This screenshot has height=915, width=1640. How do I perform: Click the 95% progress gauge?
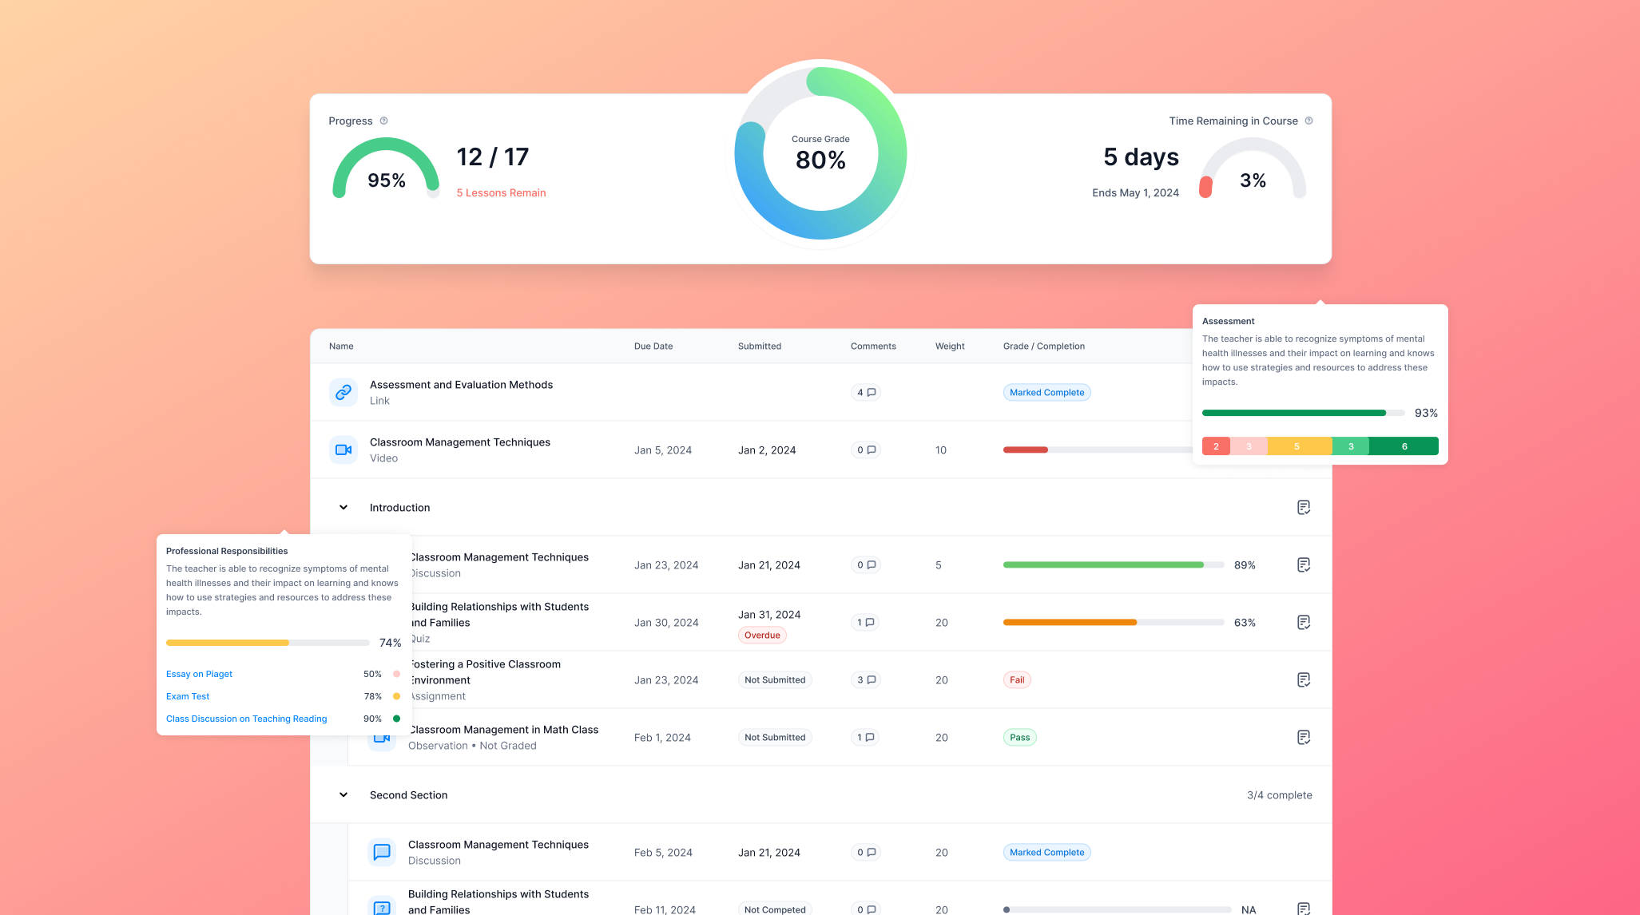(386, 168)
